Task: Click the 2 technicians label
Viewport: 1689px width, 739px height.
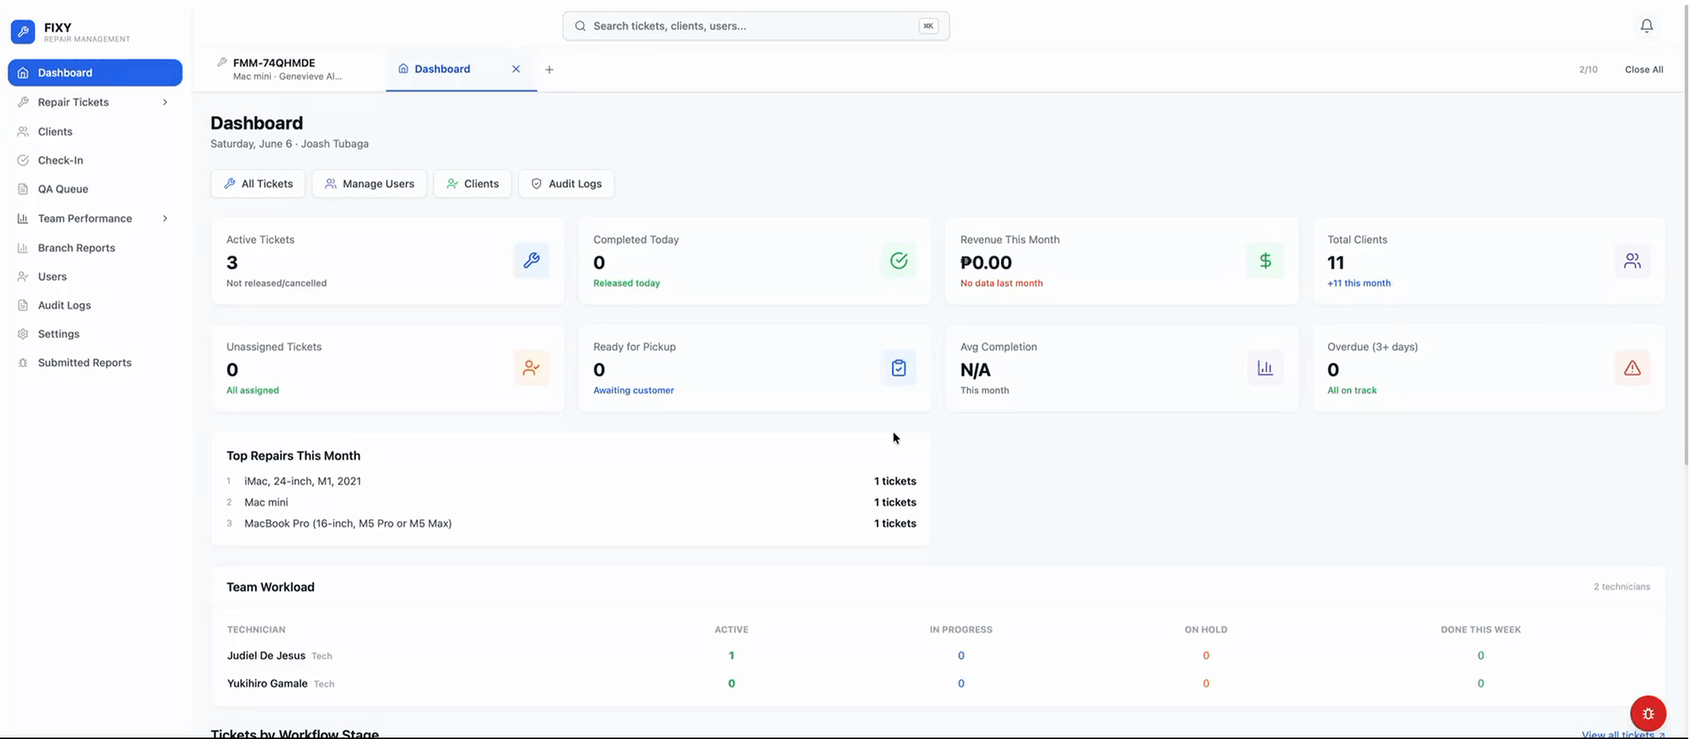Action: coord(1622,587)
